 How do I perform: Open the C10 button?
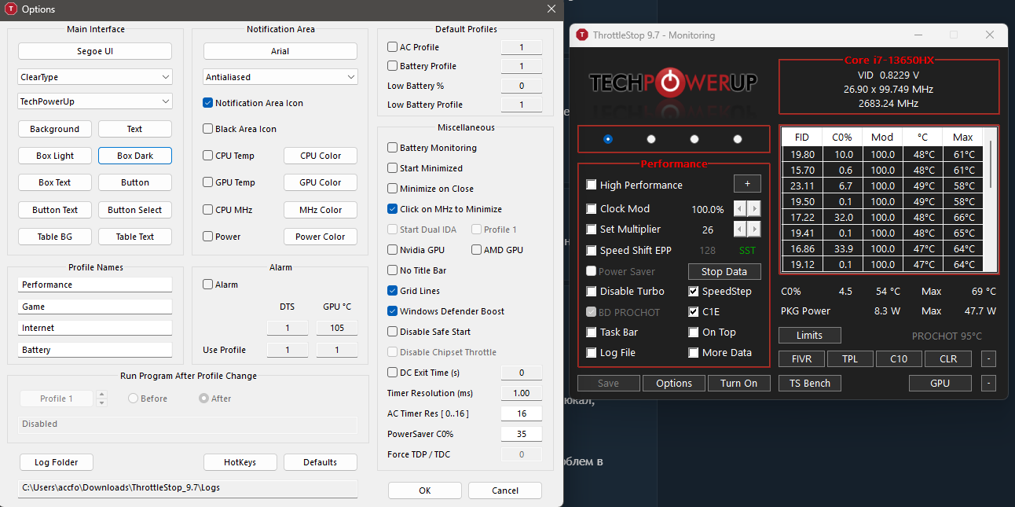899,359
